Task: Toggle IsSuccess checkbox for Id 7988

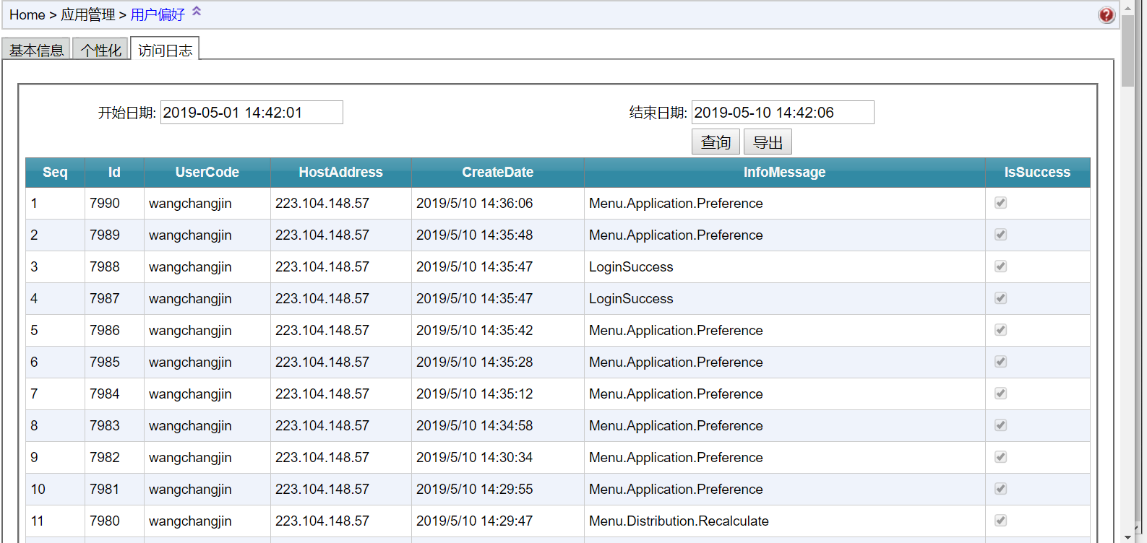Action: pyautogui.click(x=1000, y=266)
